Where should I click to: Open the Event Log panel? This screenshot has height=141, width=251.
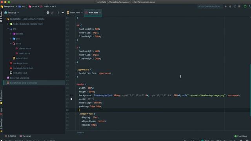(240, 136)
